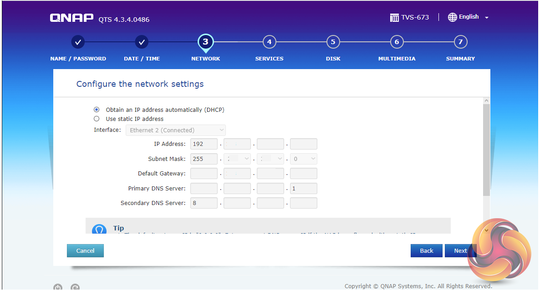Jump to step 7 Summary circle
Screen dimensions: 540x290
[460, 42]
